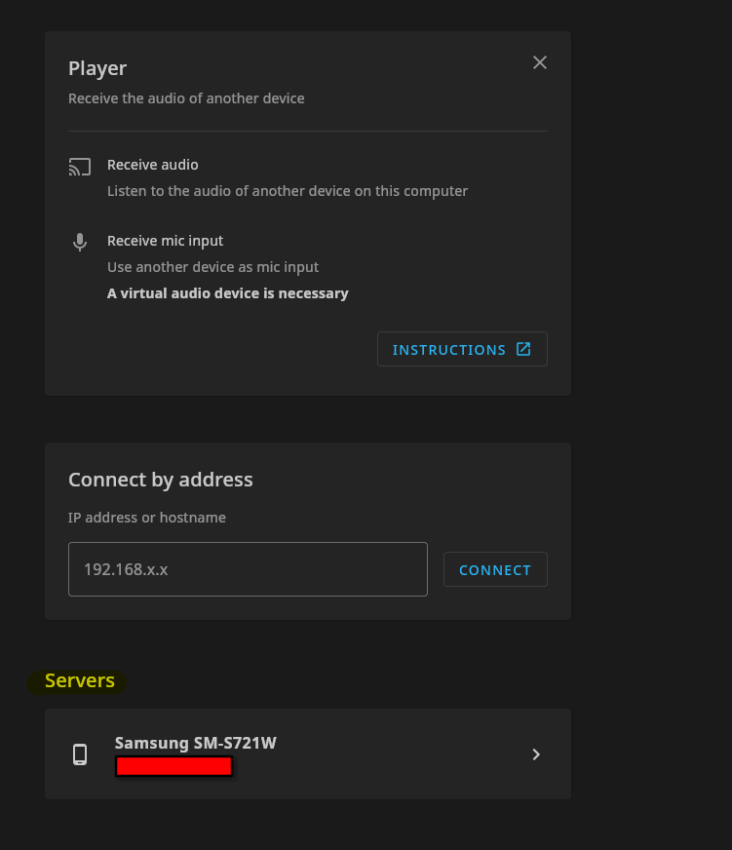Select the Receive mic input option label

(x=165, y=241)
